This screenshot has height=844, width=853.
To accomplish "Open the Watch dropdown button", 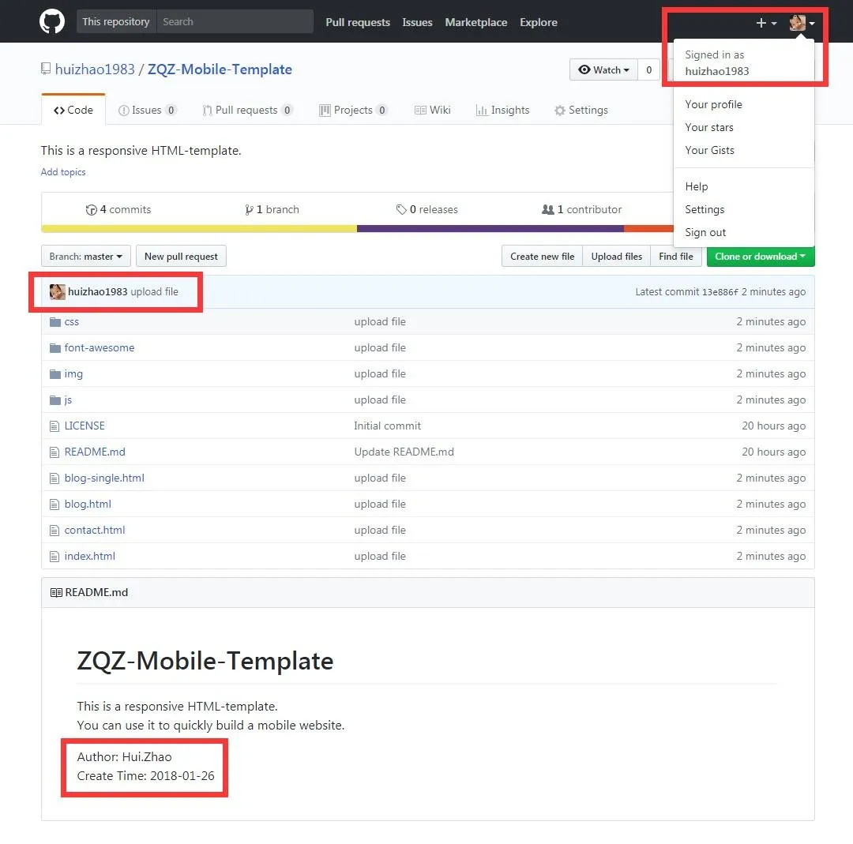I will pos(603,69).
